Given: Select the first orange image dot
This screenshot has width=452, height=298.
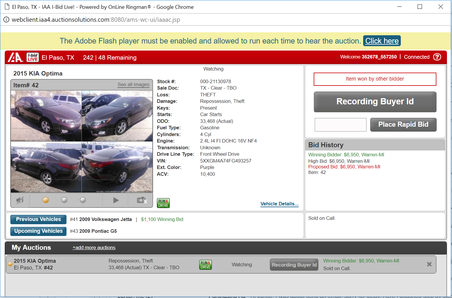Looking at the screenshot, I should pos(46,200).
